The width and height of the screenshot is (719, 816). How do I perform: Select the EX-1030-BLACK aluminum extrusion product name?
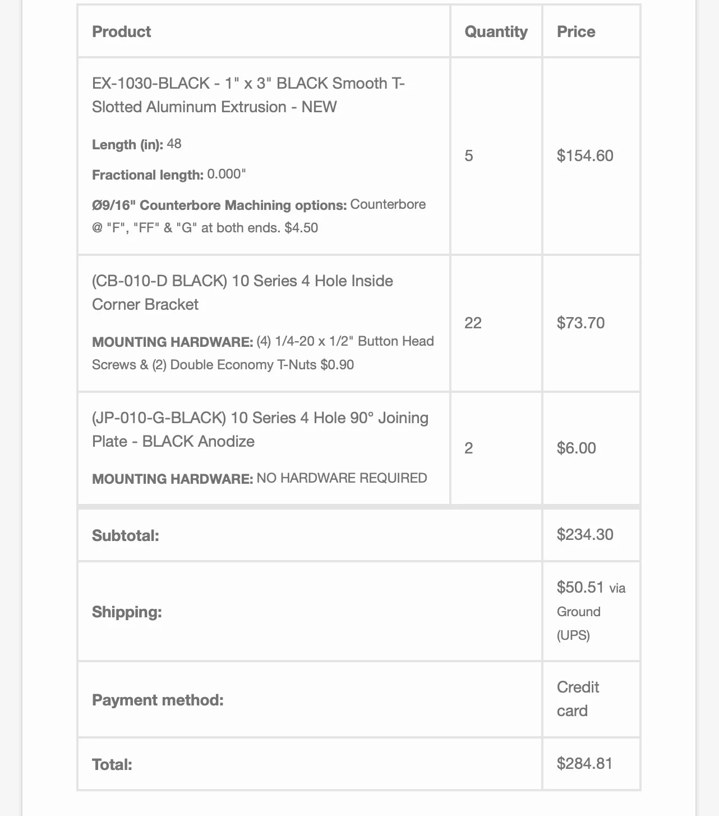[248, 95]
